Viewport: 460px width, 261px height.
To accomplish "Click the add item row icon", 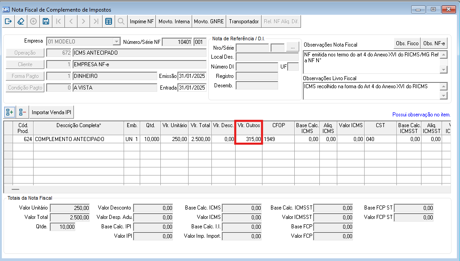I will click(10, 112).
